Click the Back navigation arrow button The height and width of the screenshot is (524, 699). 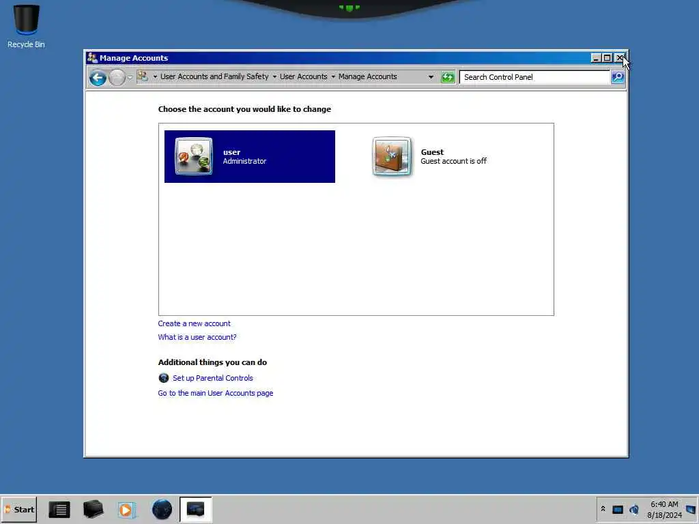click(98, 78)
